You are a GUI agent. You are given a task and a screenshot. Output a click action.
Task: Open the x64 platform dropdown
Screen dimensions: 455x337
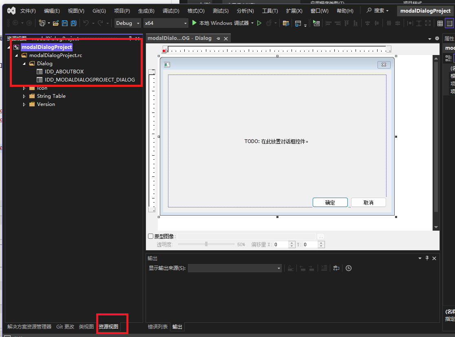(166, 23)
